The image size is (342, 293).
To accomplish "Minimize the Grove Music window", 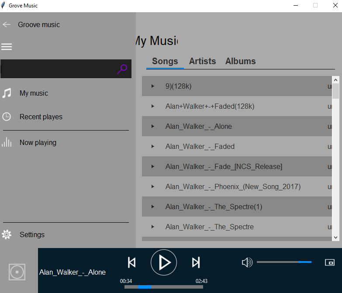I will [296, 5].
